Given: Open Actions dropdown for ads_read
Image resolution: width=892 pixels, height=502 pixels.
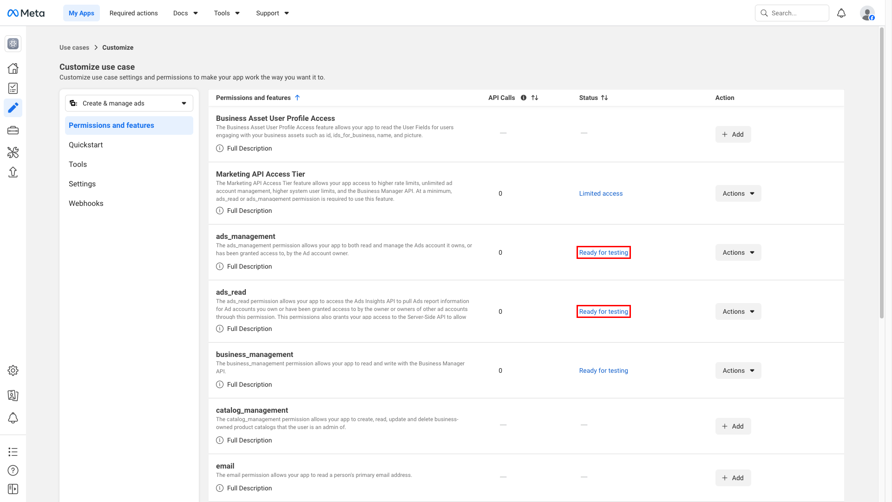Looking at the screenshot, I should tap(738, 311).
